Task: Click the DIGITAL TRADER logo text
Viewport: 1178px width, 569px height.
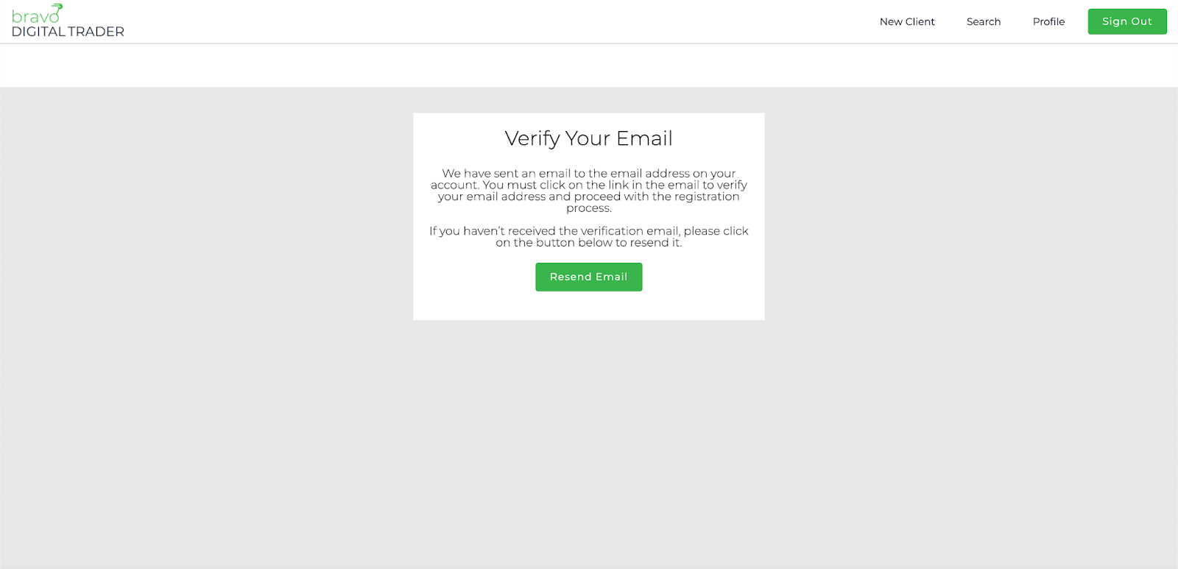Action: [x=68, y=32]
